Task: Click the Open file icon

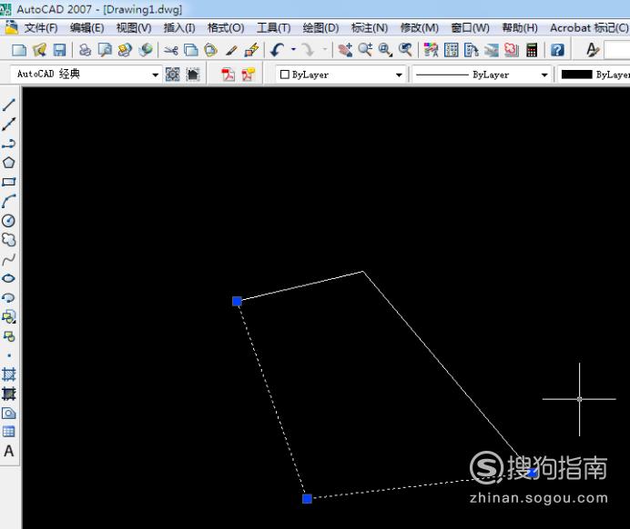Action: click(x=39, y=50)
